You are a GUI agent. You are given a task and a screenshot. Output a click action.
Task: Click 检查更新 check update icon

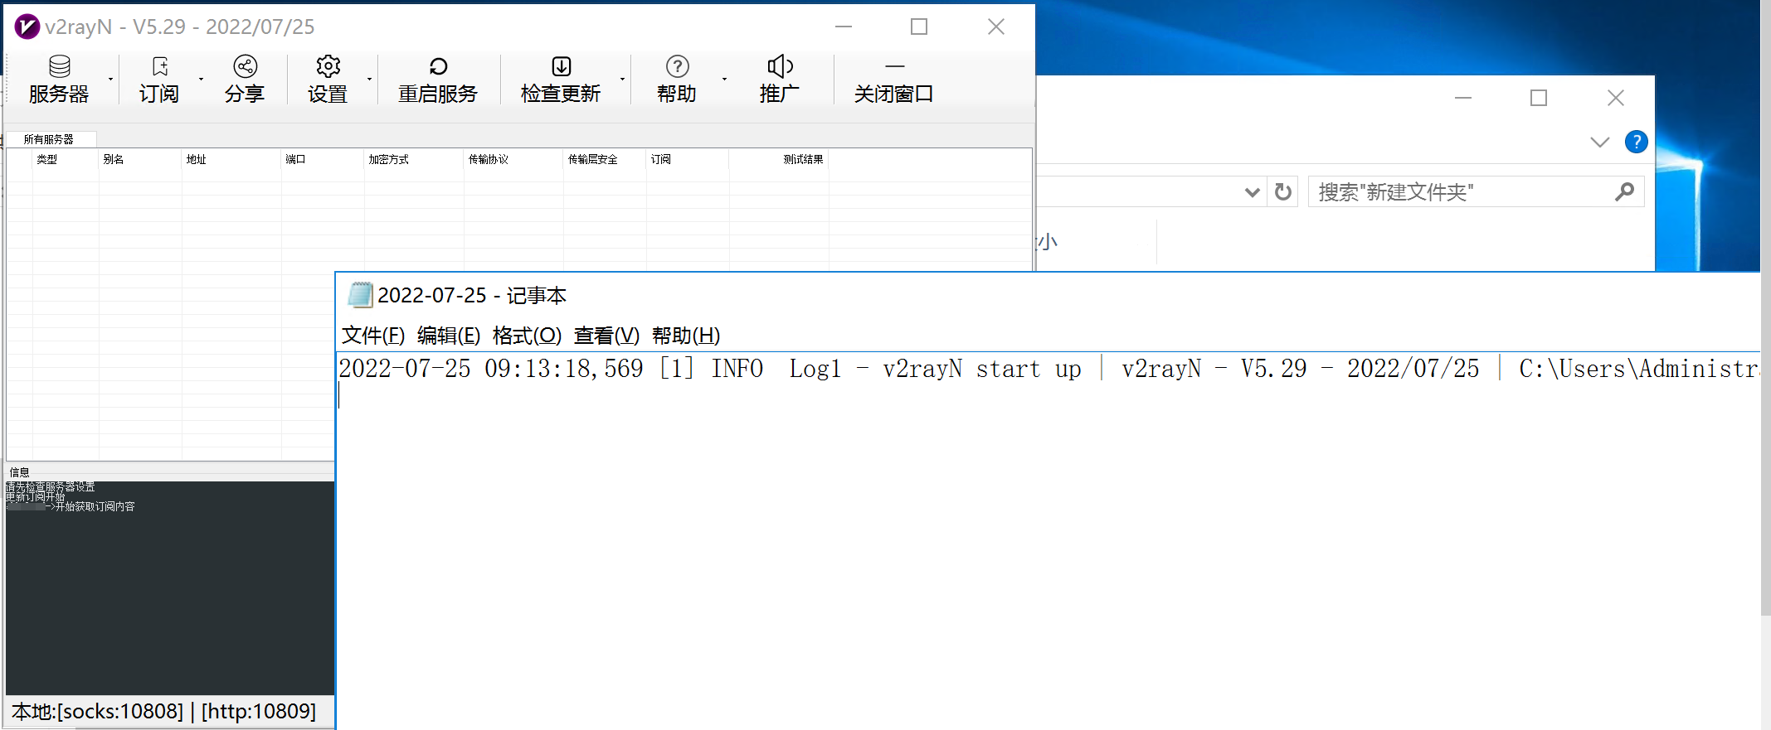(562, 66)
